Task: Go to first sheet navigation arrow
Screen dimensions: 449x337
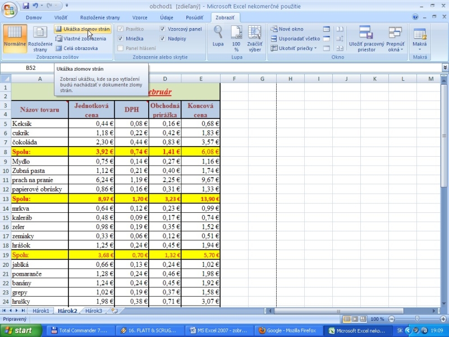Action: (x=4, y=311)
